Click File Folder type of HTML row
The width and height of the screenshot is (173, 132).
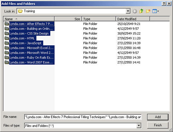[90, 38]
